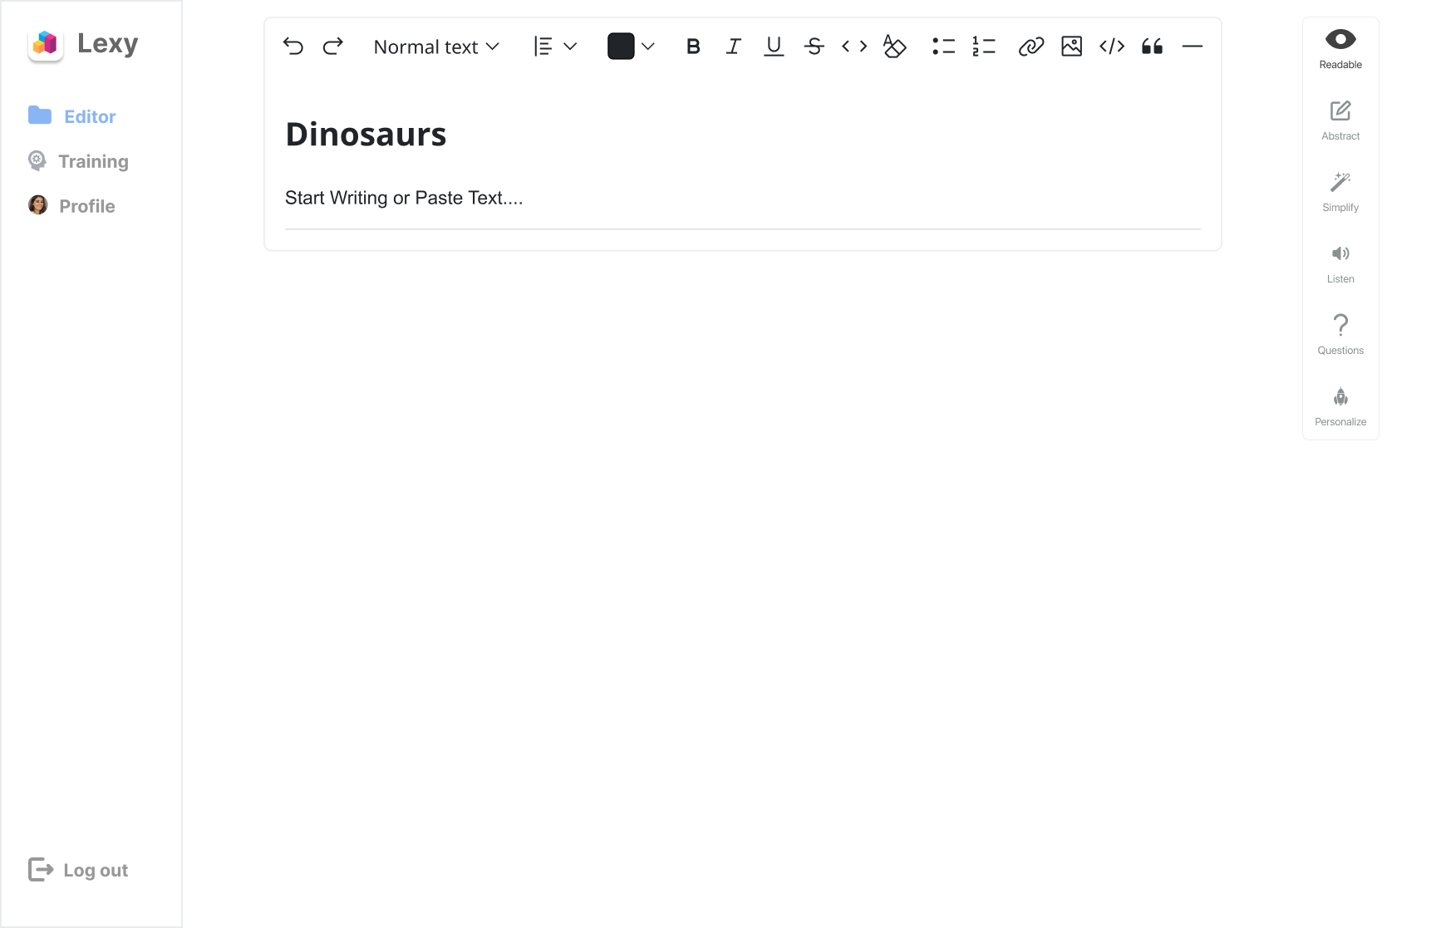1436x928 pixels.
Task: Toggle numbered list
Action: (x=984, y=47)
